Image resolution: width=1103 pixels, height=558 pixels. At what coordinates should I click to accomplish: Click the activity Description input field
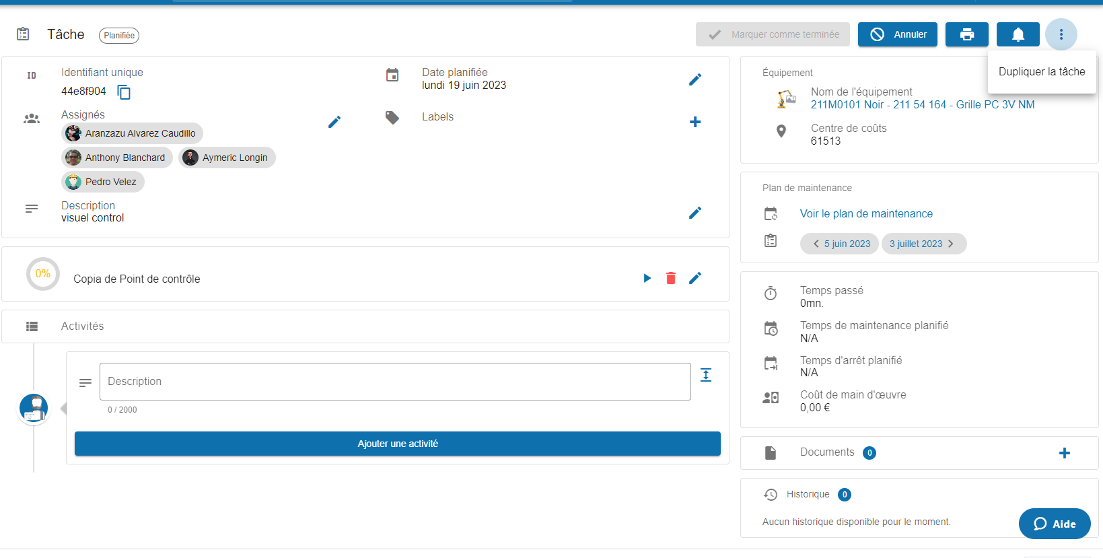(395, 382)
